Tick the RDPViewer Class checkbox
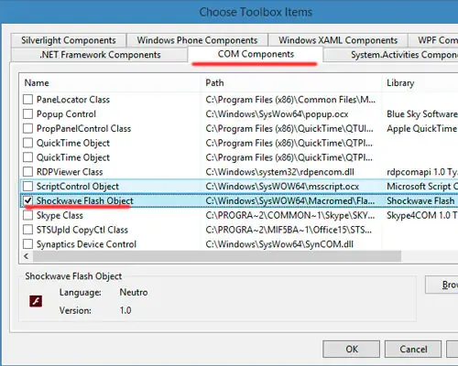This screenshot has height=366, width=458. pos(27,171)
